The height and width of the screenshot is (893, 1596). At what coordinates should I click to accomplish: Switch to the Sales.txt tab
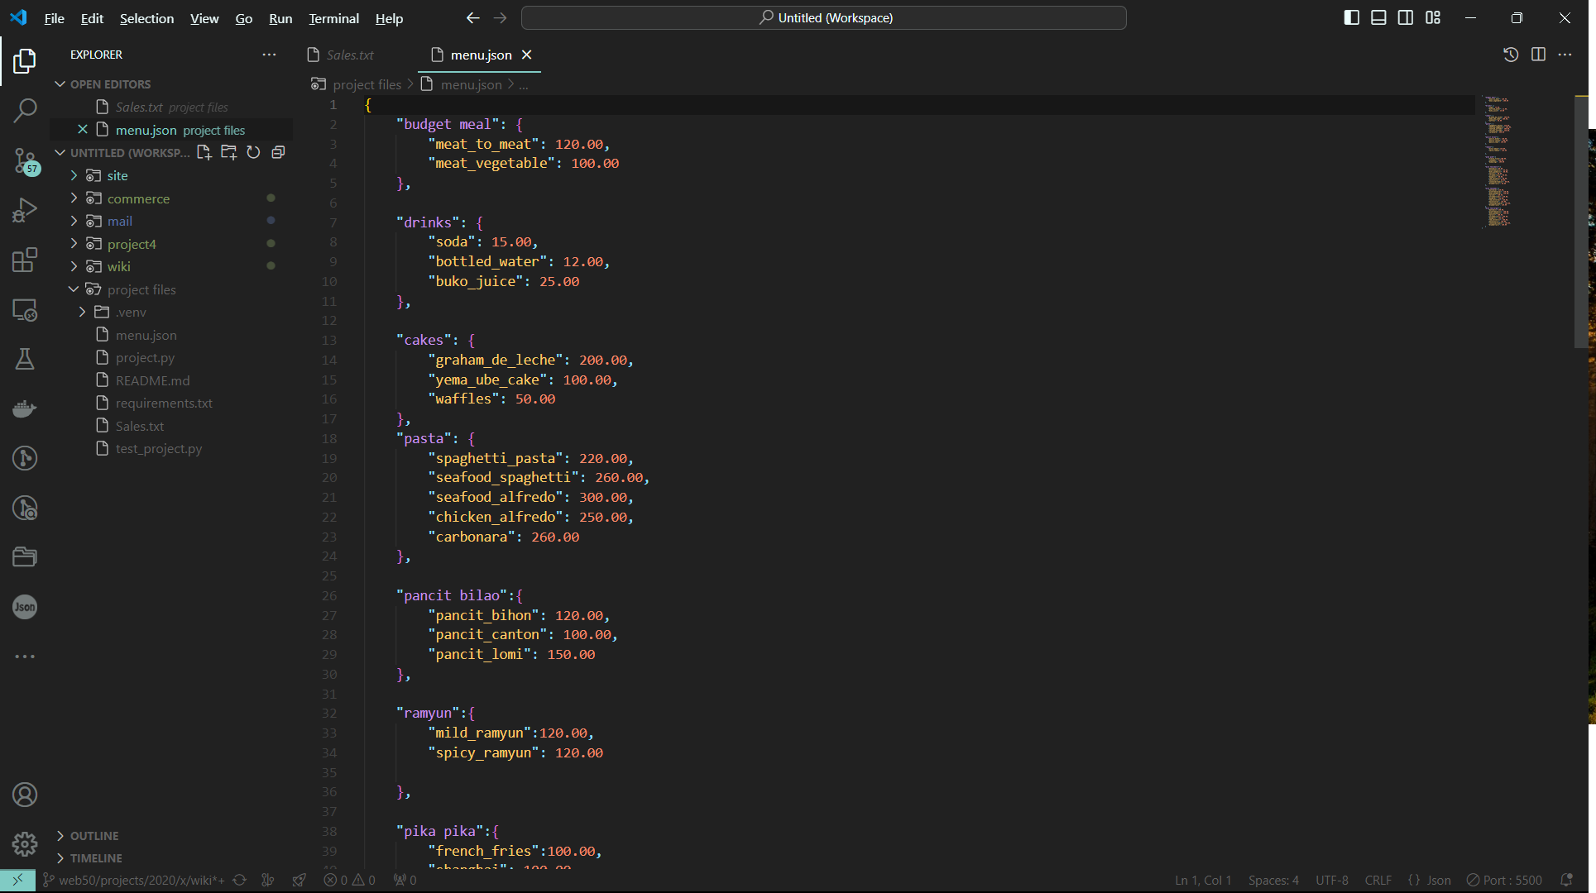pyautogui.click(x=350, y=55)
